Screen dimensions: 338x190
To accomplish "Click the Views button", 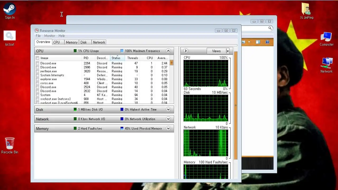I will tap(216, 51).
